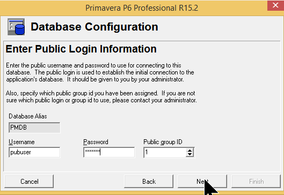Image resolution: width=284 pixels, height=195 pixels.
Task: Click the 'Enter Public Login Information' heading
Action: tap(81, 49)
